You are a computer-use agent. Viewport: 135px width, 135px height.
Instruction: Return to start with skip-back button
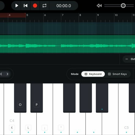(26, 6)
